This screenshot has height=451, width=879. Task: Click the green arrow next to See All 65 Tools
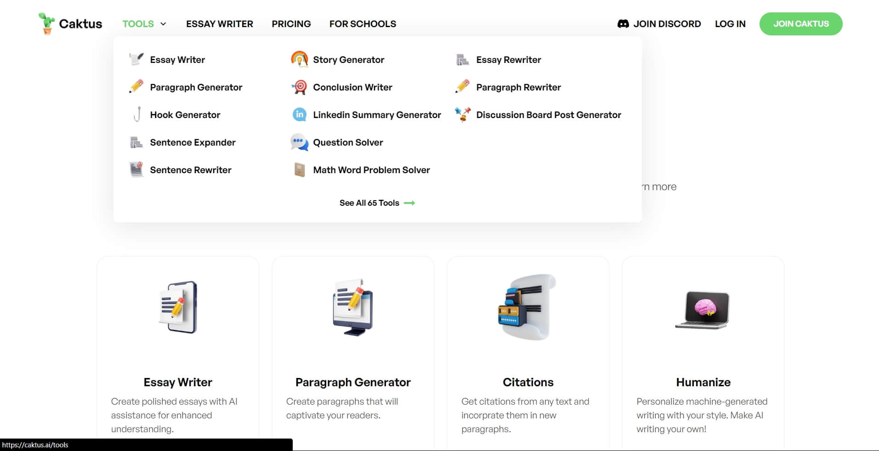pyautogui.click(x=409, y=203)
